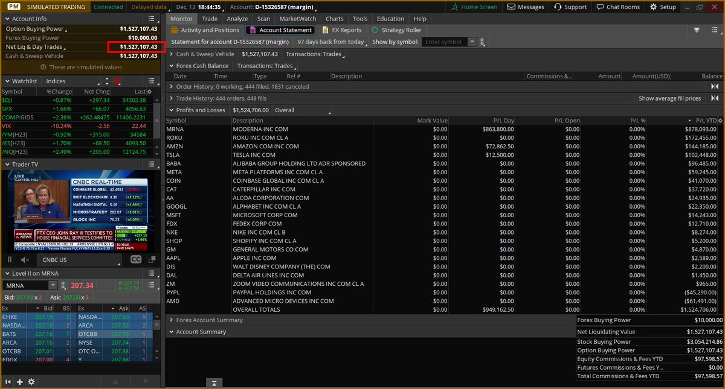Add a gadget with plus icon
Image resolution: width=725 pixels, height=389 pixels.
pyautogui.click(x=20, y=382)
